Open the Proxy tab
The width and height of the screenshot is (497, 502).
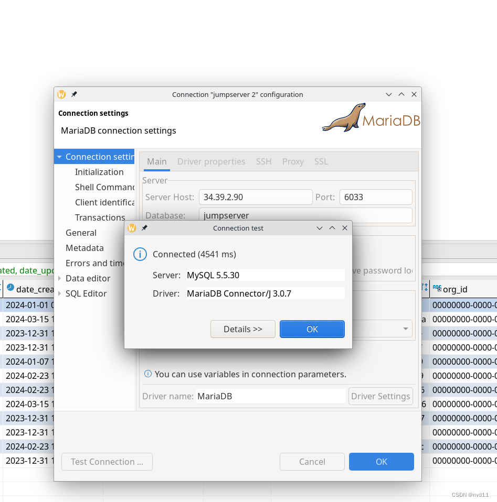(x=293, y=161)
